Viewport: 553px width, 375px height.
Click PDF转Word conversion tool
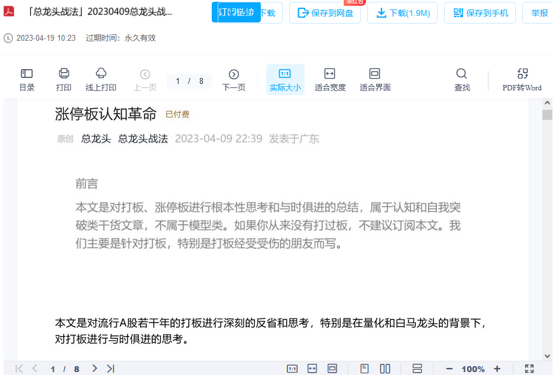[522, 80]
